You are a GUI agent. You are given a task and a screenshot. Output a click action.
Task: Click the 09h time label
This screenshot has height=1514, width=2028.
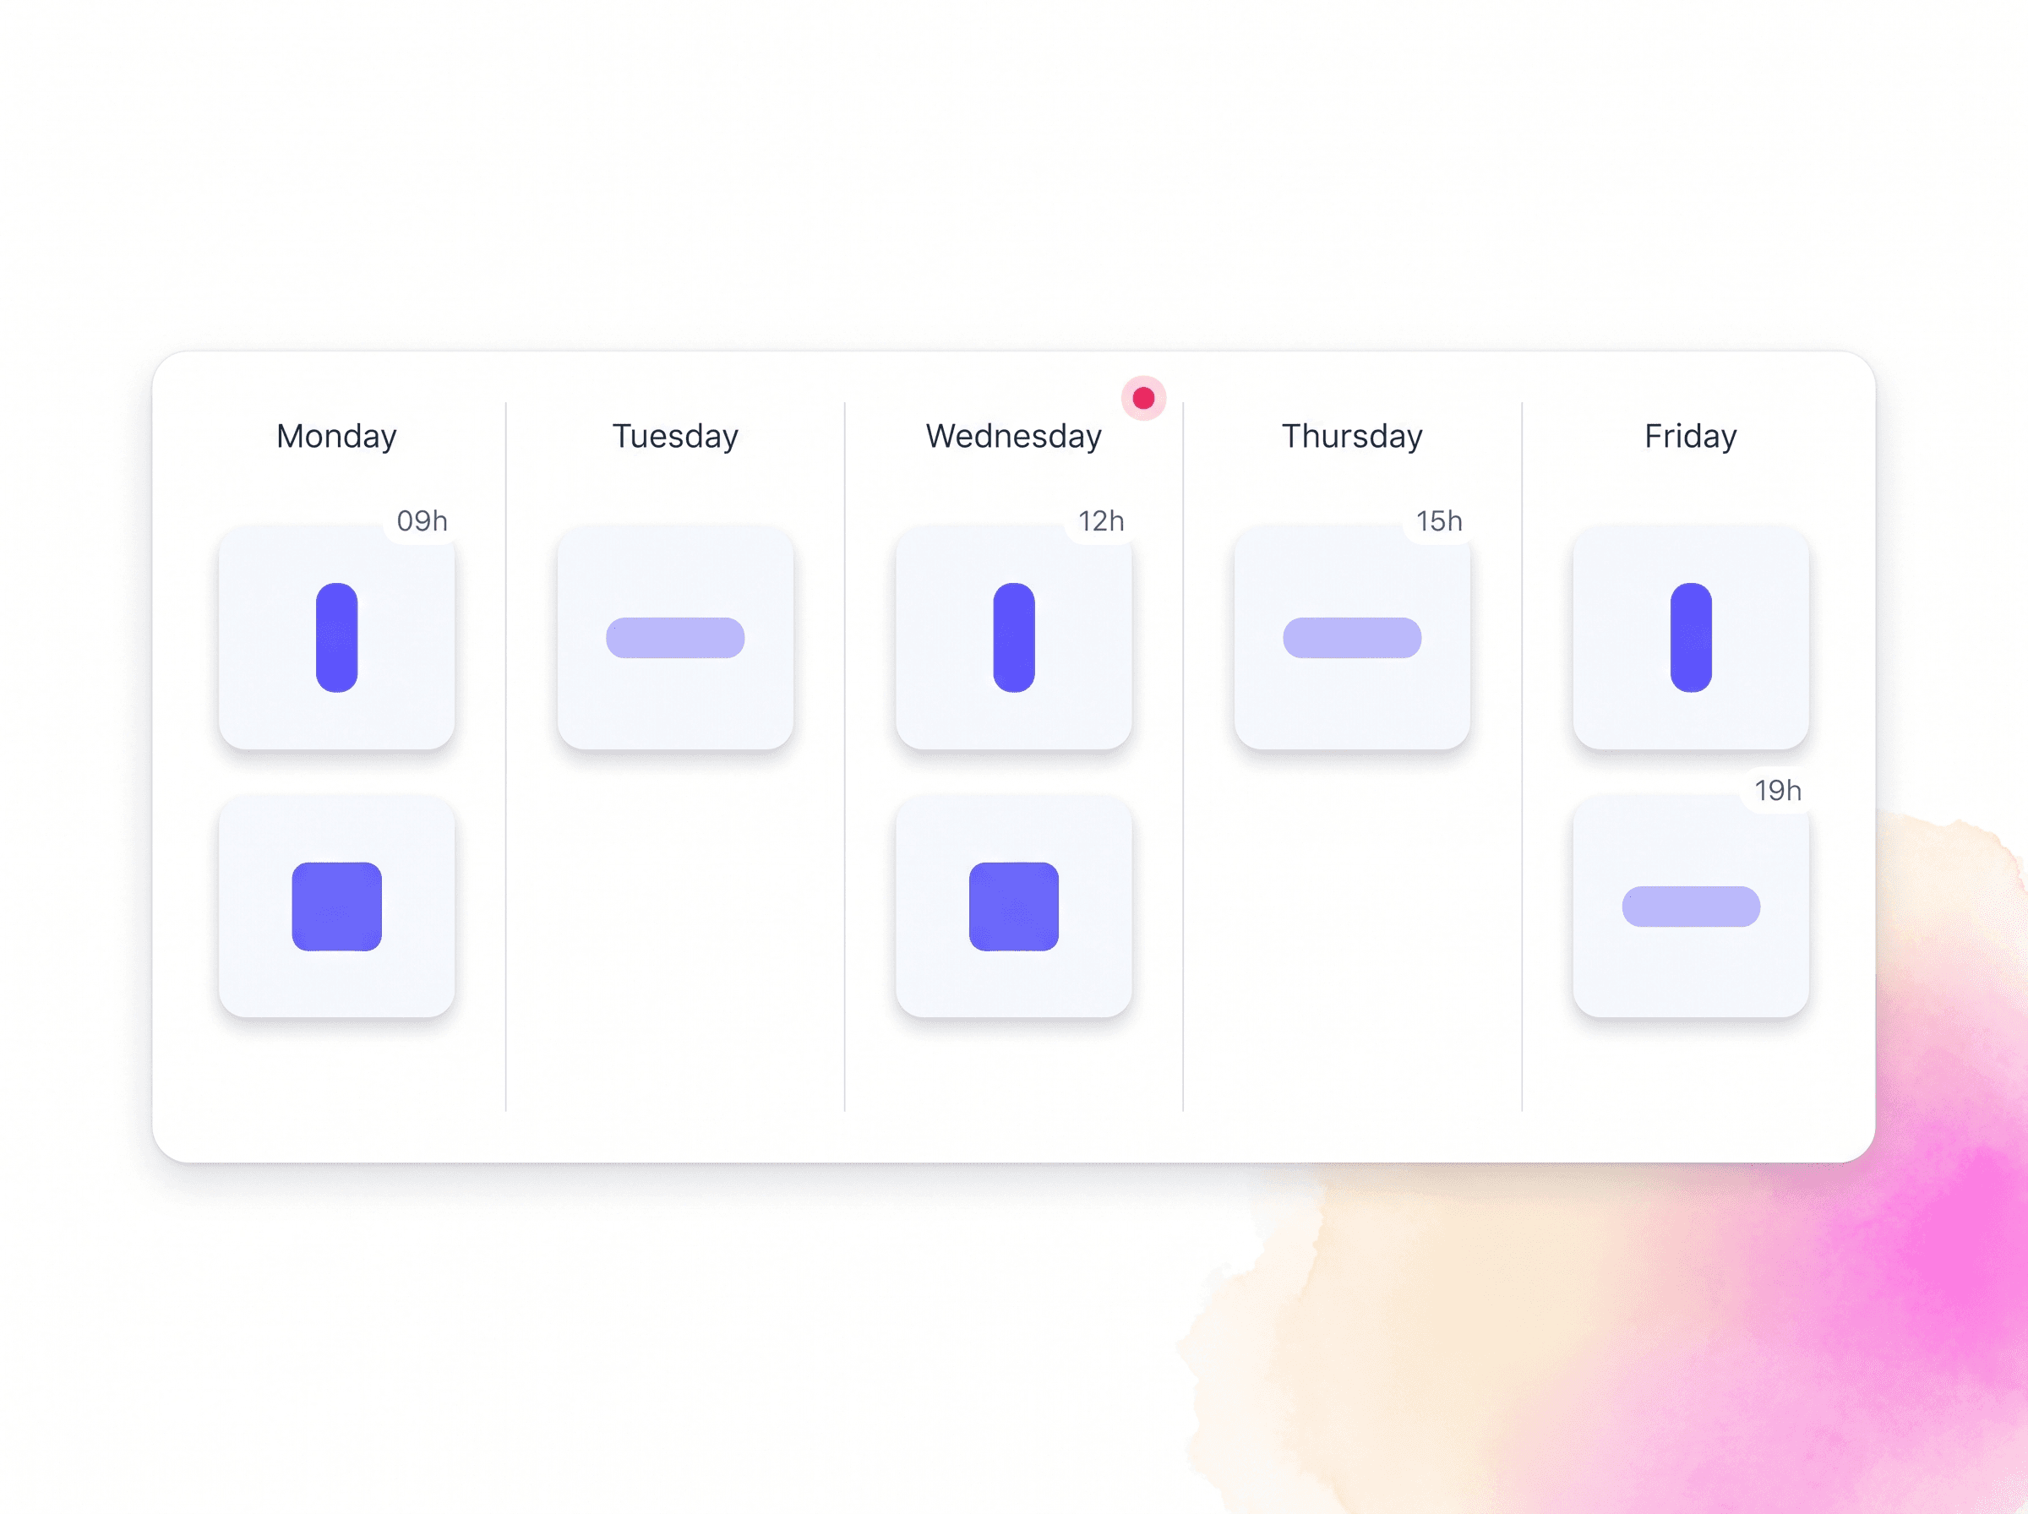[x=422, y=521]
